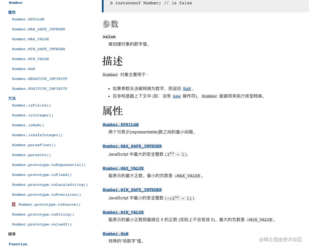Select Number.parseInt() in sidebar

(x=32, y=155)
